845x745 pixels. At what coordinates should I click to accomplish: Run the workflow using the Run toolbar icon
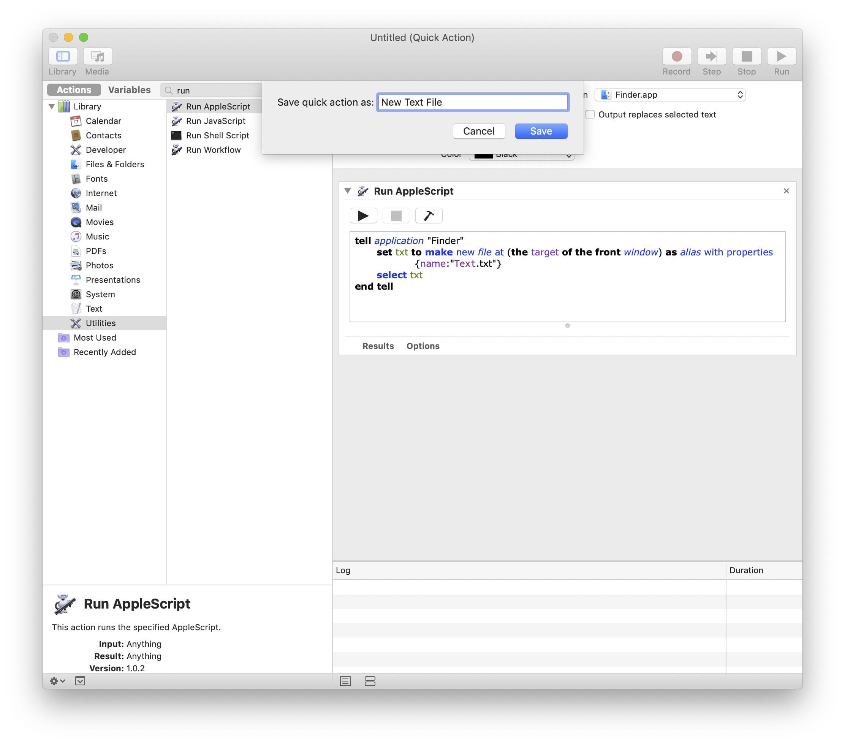coord(781,57)
